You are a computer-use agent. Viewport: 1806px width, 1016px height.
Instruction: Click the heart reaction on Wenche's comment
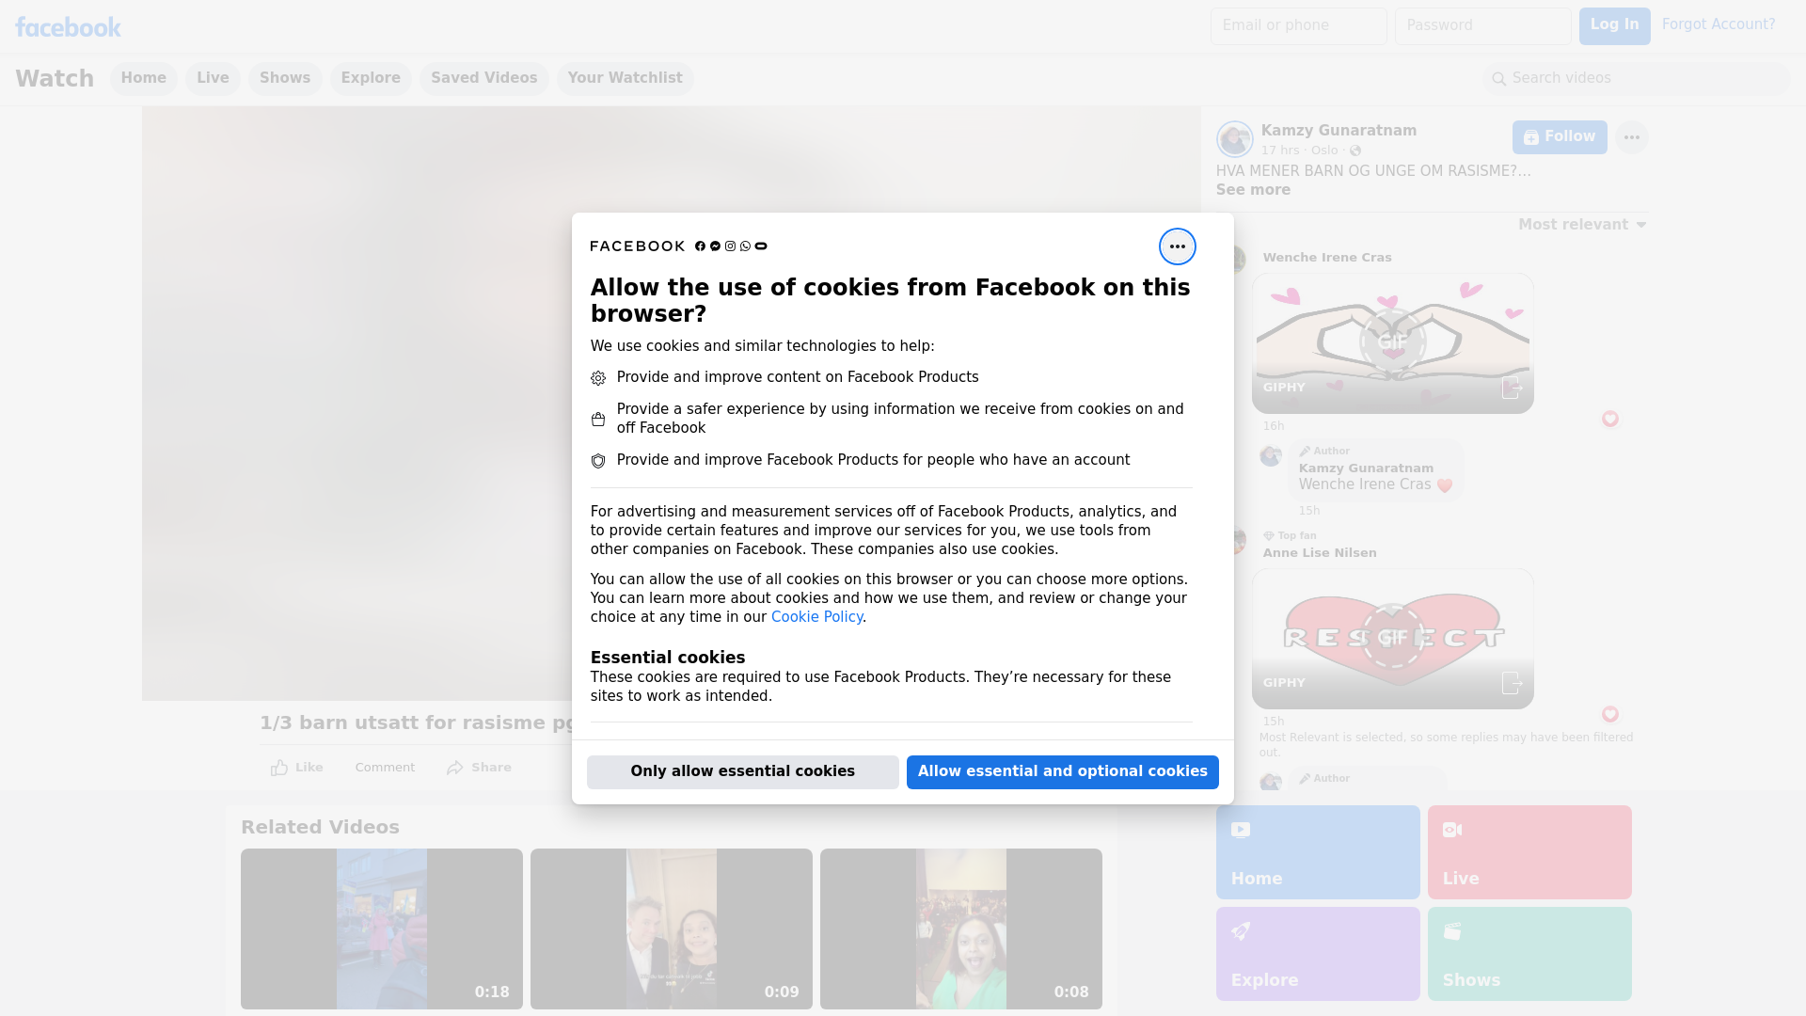pyautogui.click(x=1609, y=419)
